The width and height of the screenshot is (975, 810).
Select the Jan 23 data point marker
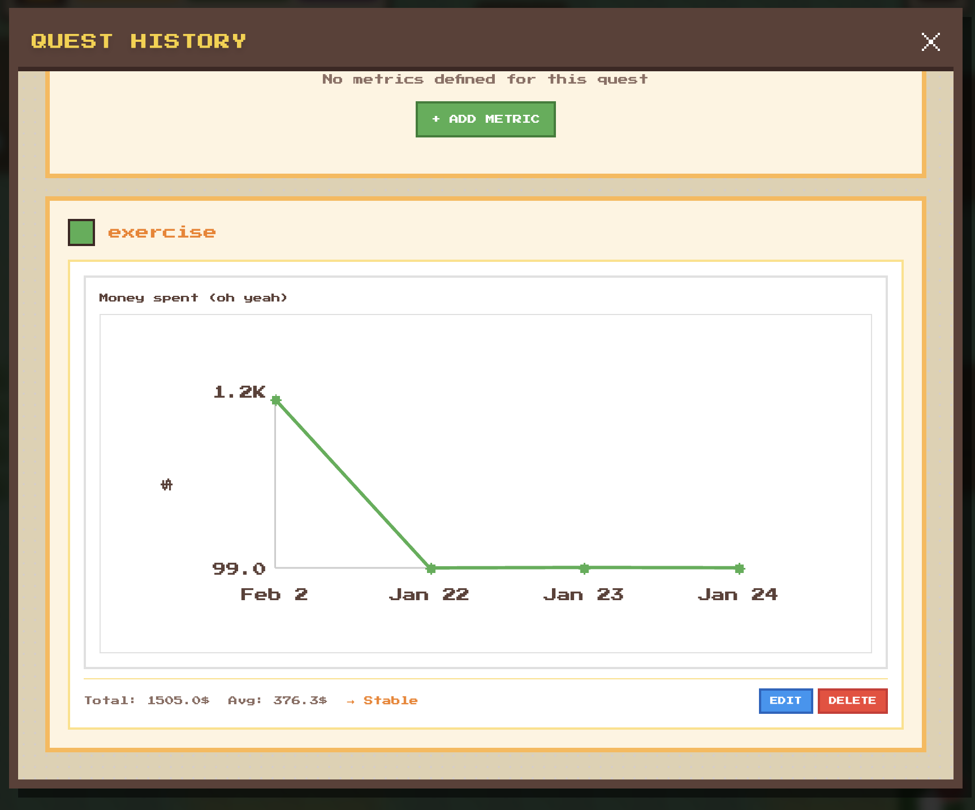(x=584, y=568)
